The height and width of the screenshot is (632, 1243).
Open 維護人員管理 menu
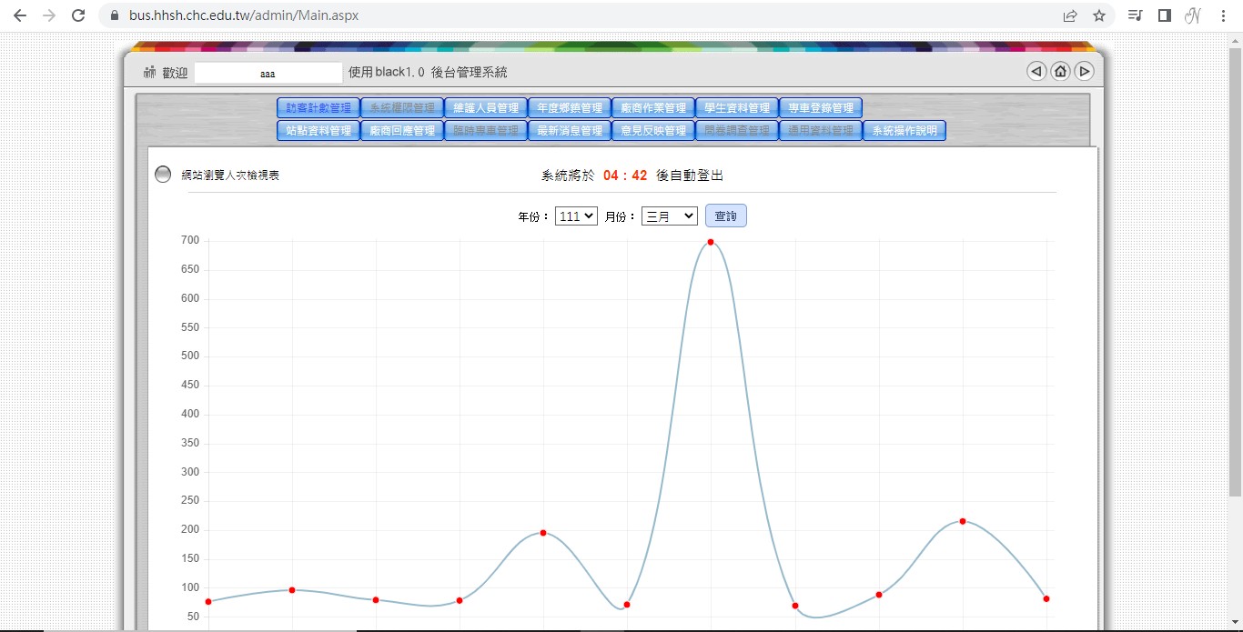click(486, 108)
